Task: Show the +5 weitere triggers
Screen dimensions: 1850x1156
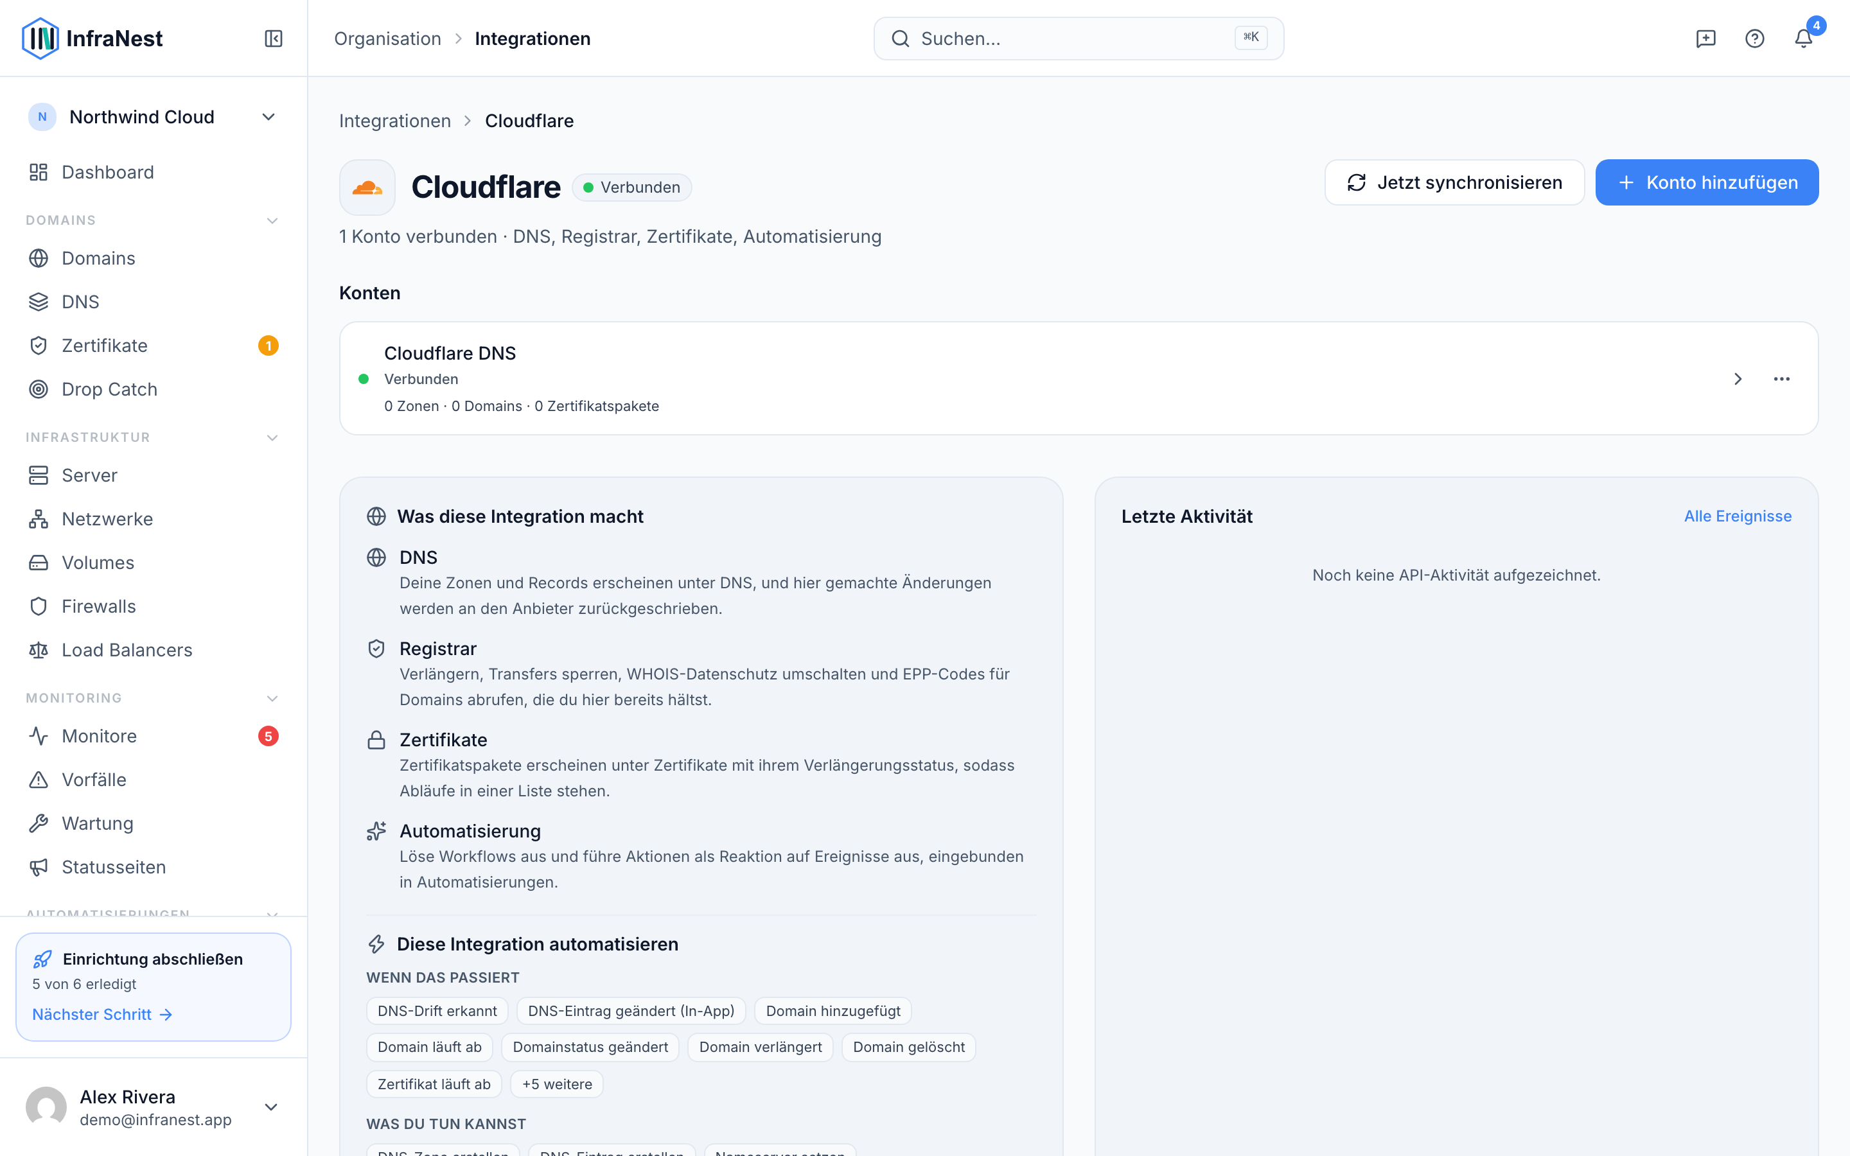Action: 556,1084
